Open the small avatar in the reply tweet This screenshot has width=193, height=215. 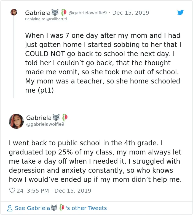[14, 12]
